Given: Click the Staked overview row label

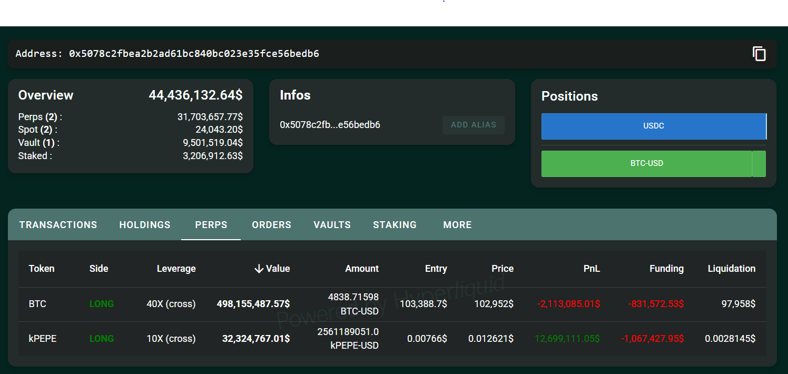Looking at the screenshot, I should (35, 156).
